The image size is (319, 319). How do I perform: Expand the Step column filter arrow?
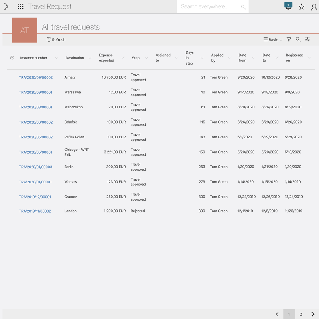coord(146,58)
